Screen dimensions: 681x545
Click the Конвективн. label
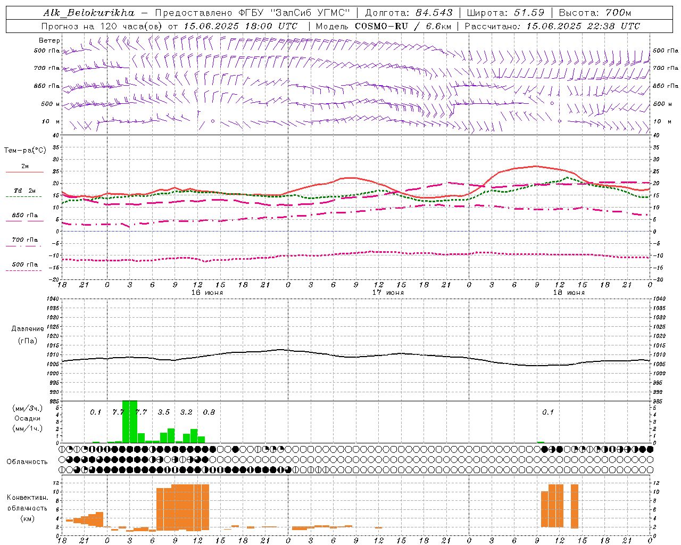pyautogui.click(x=27, y=498)
